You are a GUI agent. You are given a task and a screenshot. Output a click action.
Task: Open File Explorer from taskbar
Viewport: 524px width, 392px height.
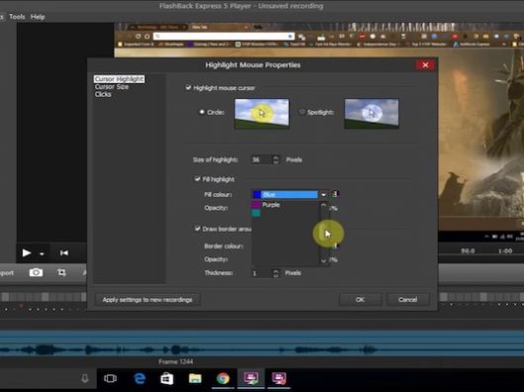click(195, 378)
